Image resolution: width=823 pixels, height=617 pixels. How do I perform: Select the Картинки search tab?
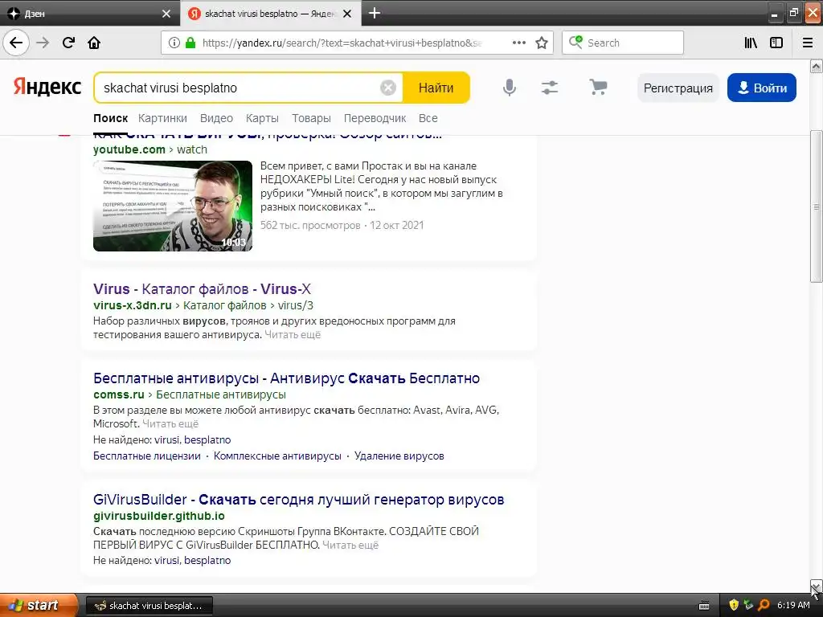pyautogui.click(x=162, y=118)
